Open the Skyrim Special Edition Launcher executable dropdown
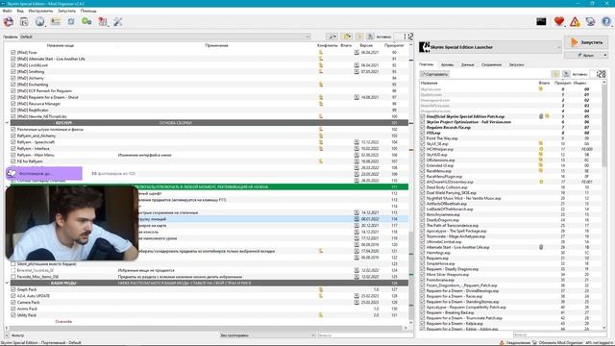Image resolution: width=615 pixels, height=346 pixels. pos(490,47)
